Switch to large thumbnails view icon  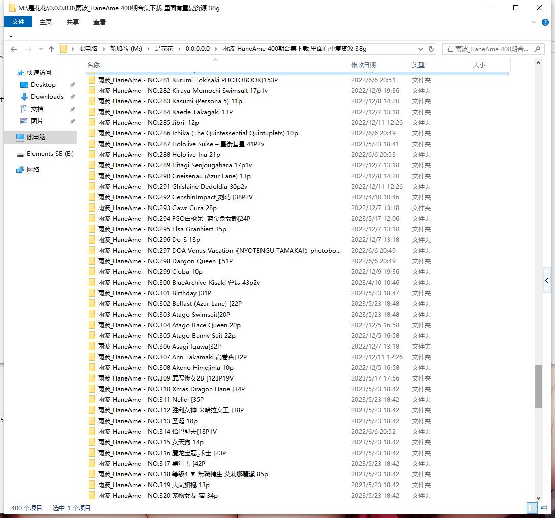pyautogui.click(x=543, y=508)
